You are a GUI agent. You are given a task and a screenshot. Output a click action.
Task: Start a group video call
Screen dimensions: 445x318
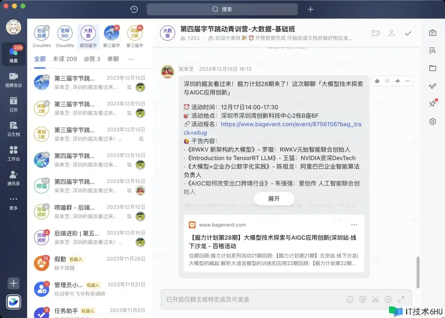(x=376, y=33)
